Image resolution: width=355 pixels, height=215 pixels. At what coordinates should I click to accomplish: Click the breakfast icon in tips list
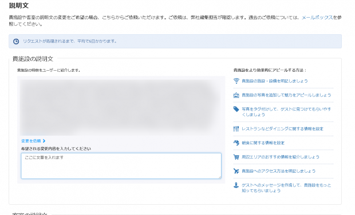[x=236, y=143]
